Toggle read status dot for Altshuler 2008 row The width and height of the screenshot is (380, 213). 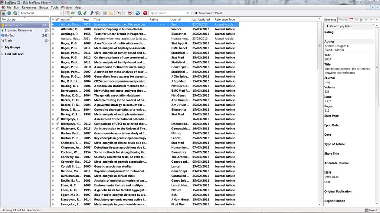point(53,29)
